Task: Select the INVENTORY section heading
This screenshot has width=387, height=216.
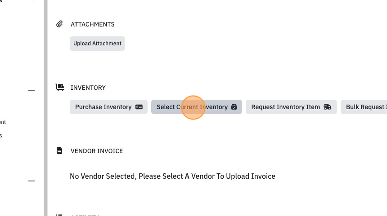Action: click(88, 88)
